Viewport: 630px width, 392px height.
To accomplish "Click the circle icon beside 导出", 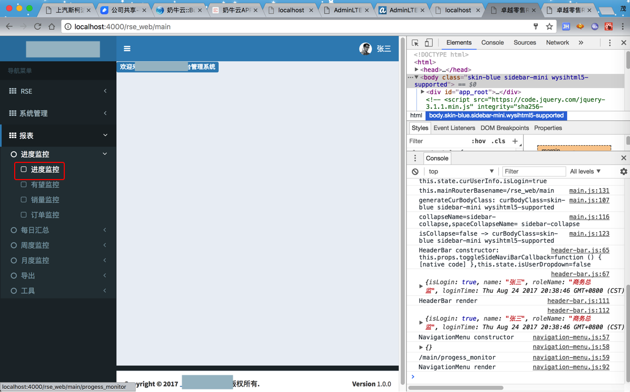I will (14, 276).
